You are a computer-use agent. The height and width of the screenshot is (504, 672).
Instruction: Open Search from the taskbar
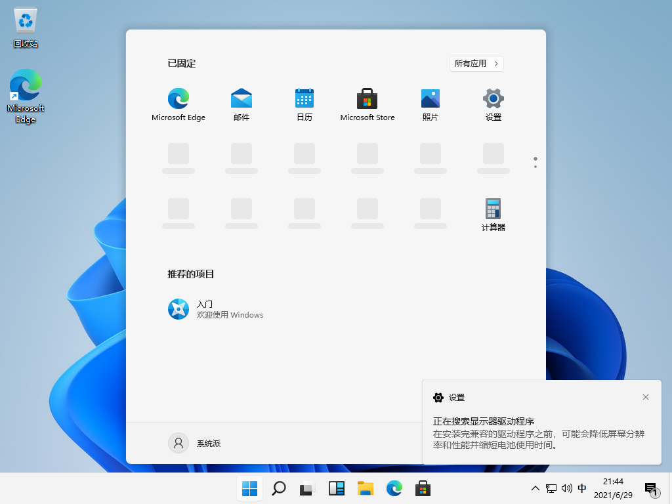point(278,488)
